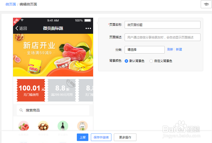Click the 刷新 link
The width and height of the screenshot is (212, 143).
(x=170, y=49)
